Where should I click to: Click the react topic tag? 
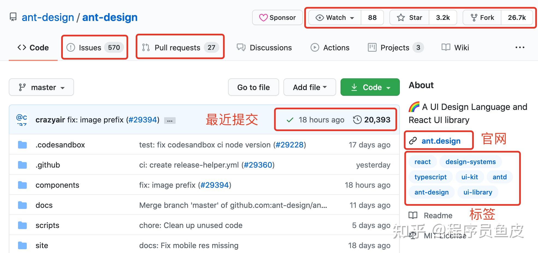(x=422, y=162)
